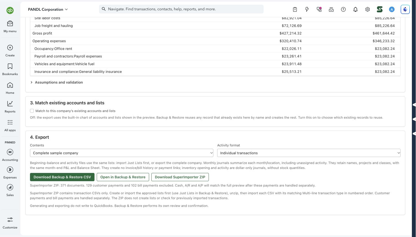Click the Create plus icon
Image resolution: width=416 pixels, height=237 pixels.
pyautogui.click(x=10, y=48)
